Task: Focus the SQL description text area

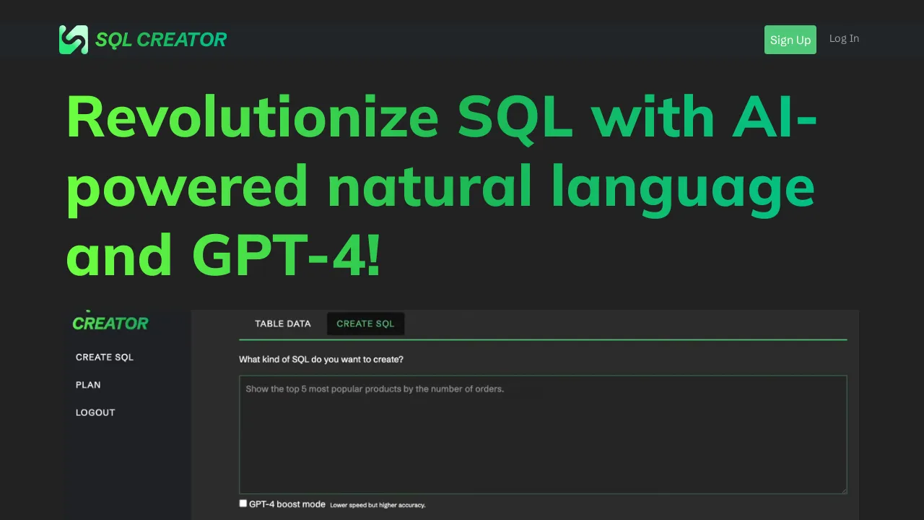Action: [x=543, y=434]
